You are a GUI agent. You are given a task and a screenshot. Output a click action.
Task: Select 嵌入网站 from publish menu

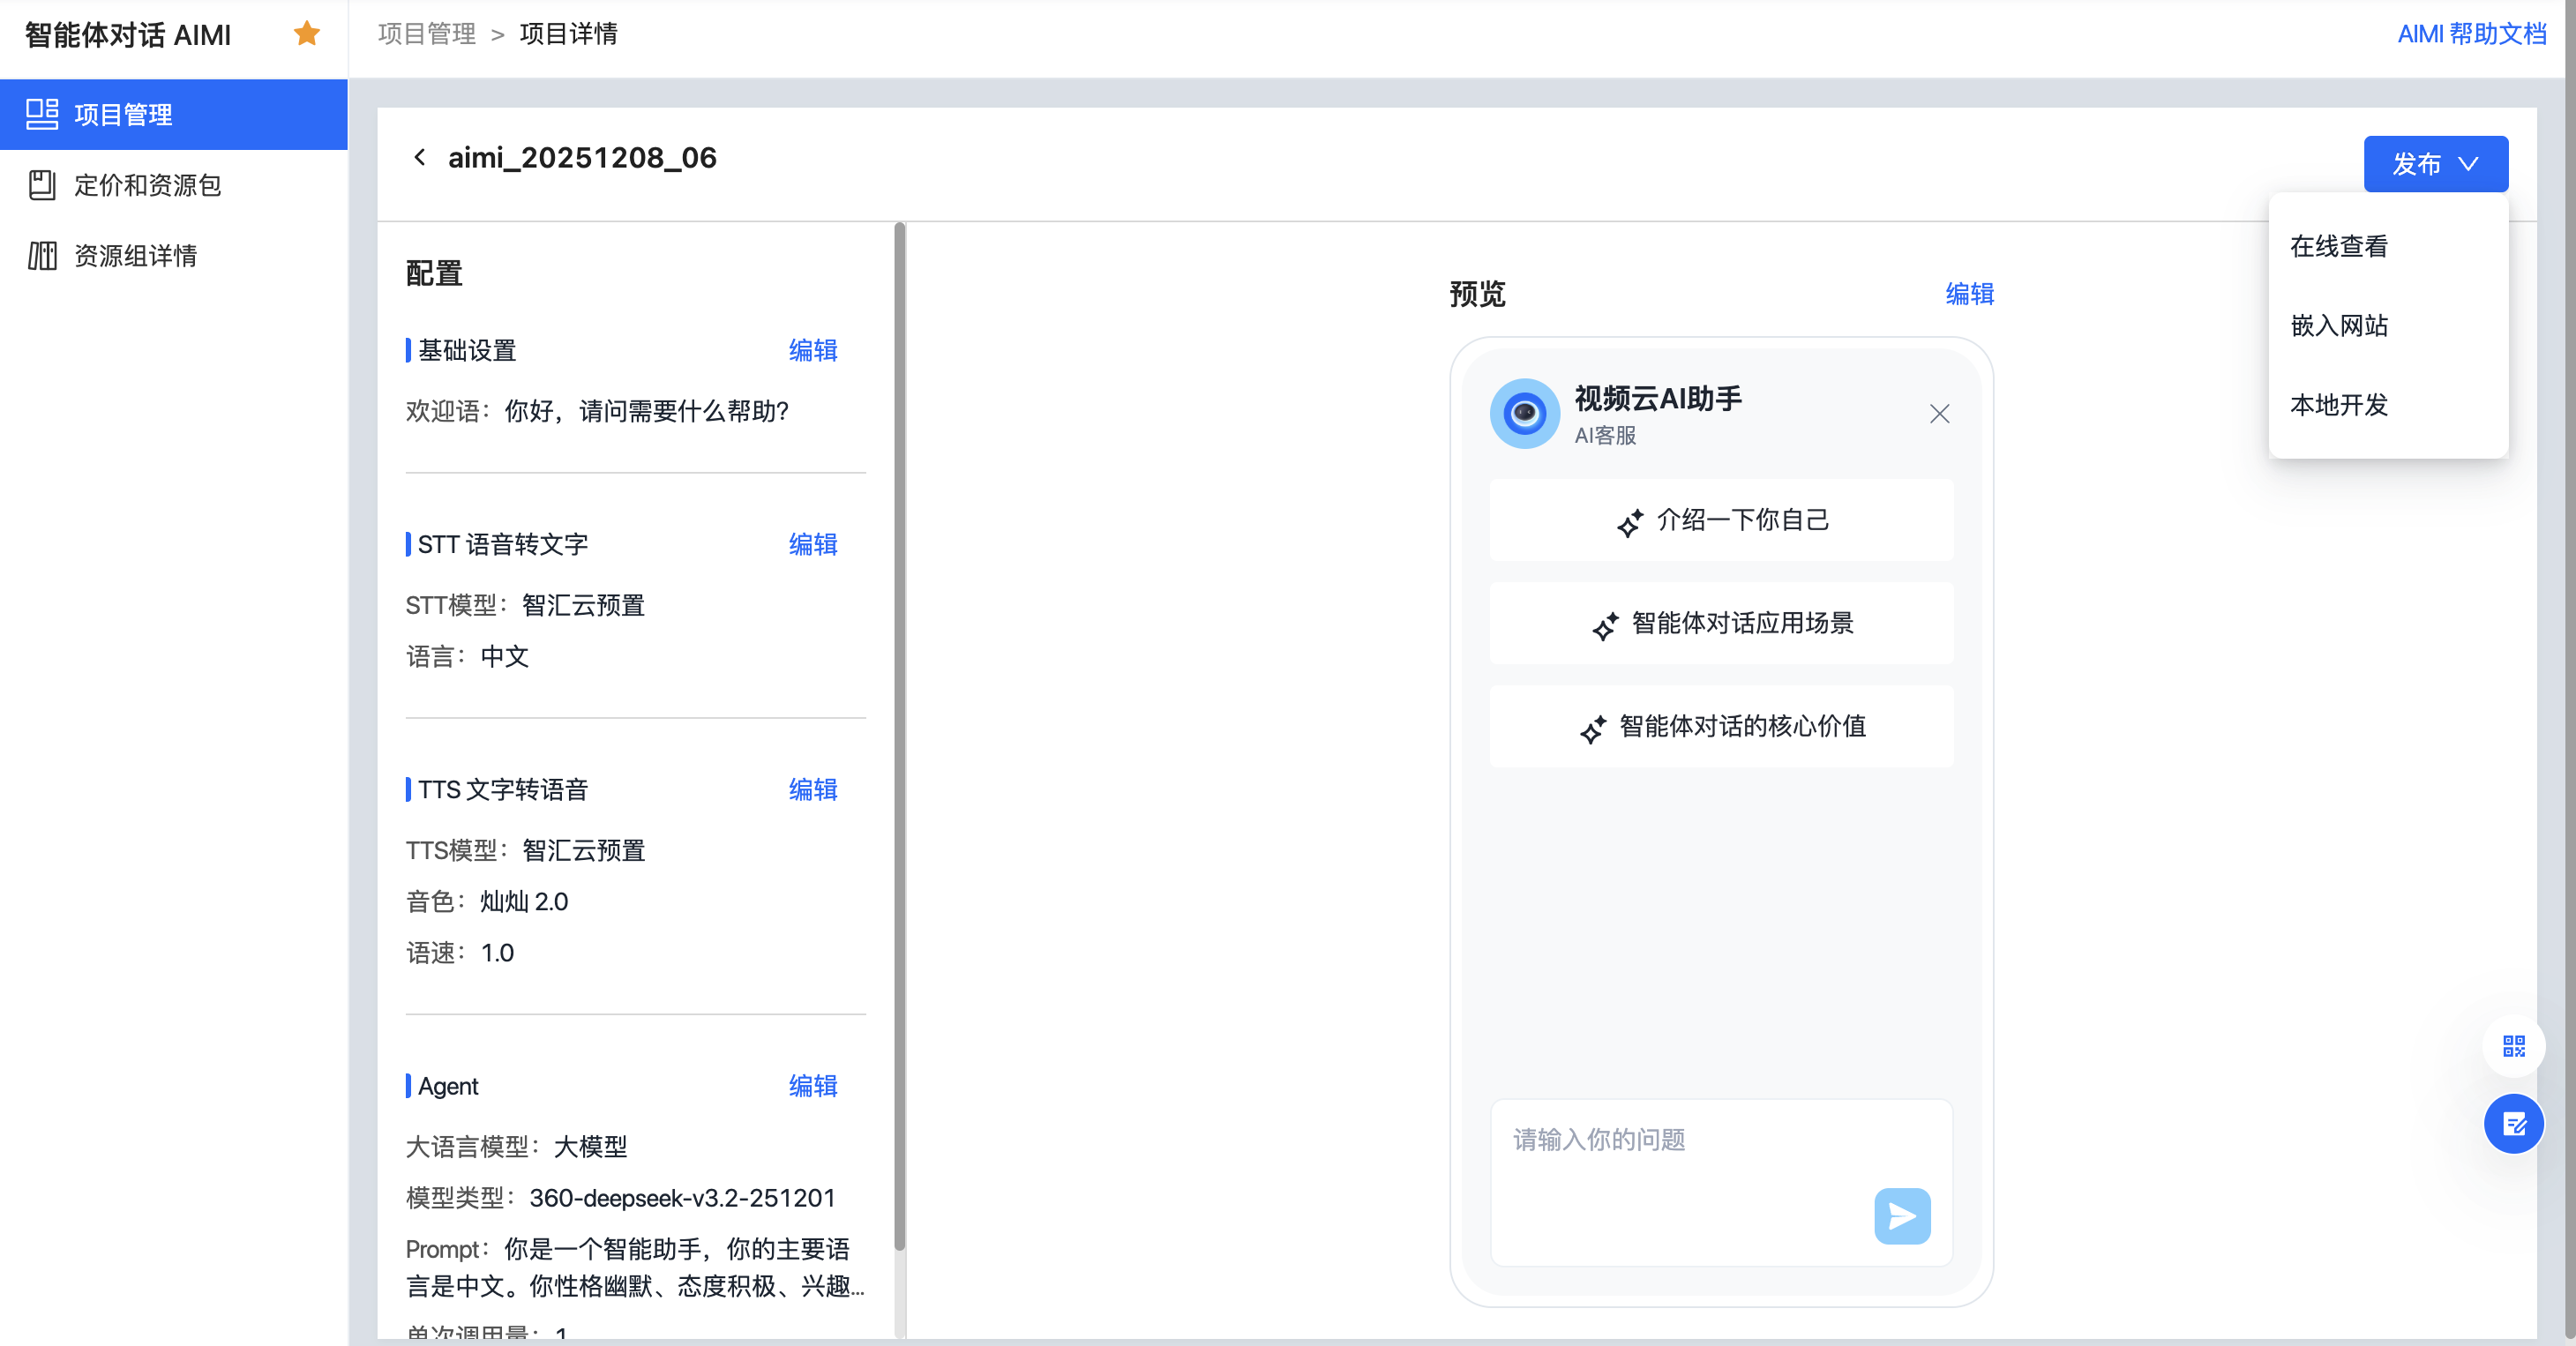coord(2339,325)
